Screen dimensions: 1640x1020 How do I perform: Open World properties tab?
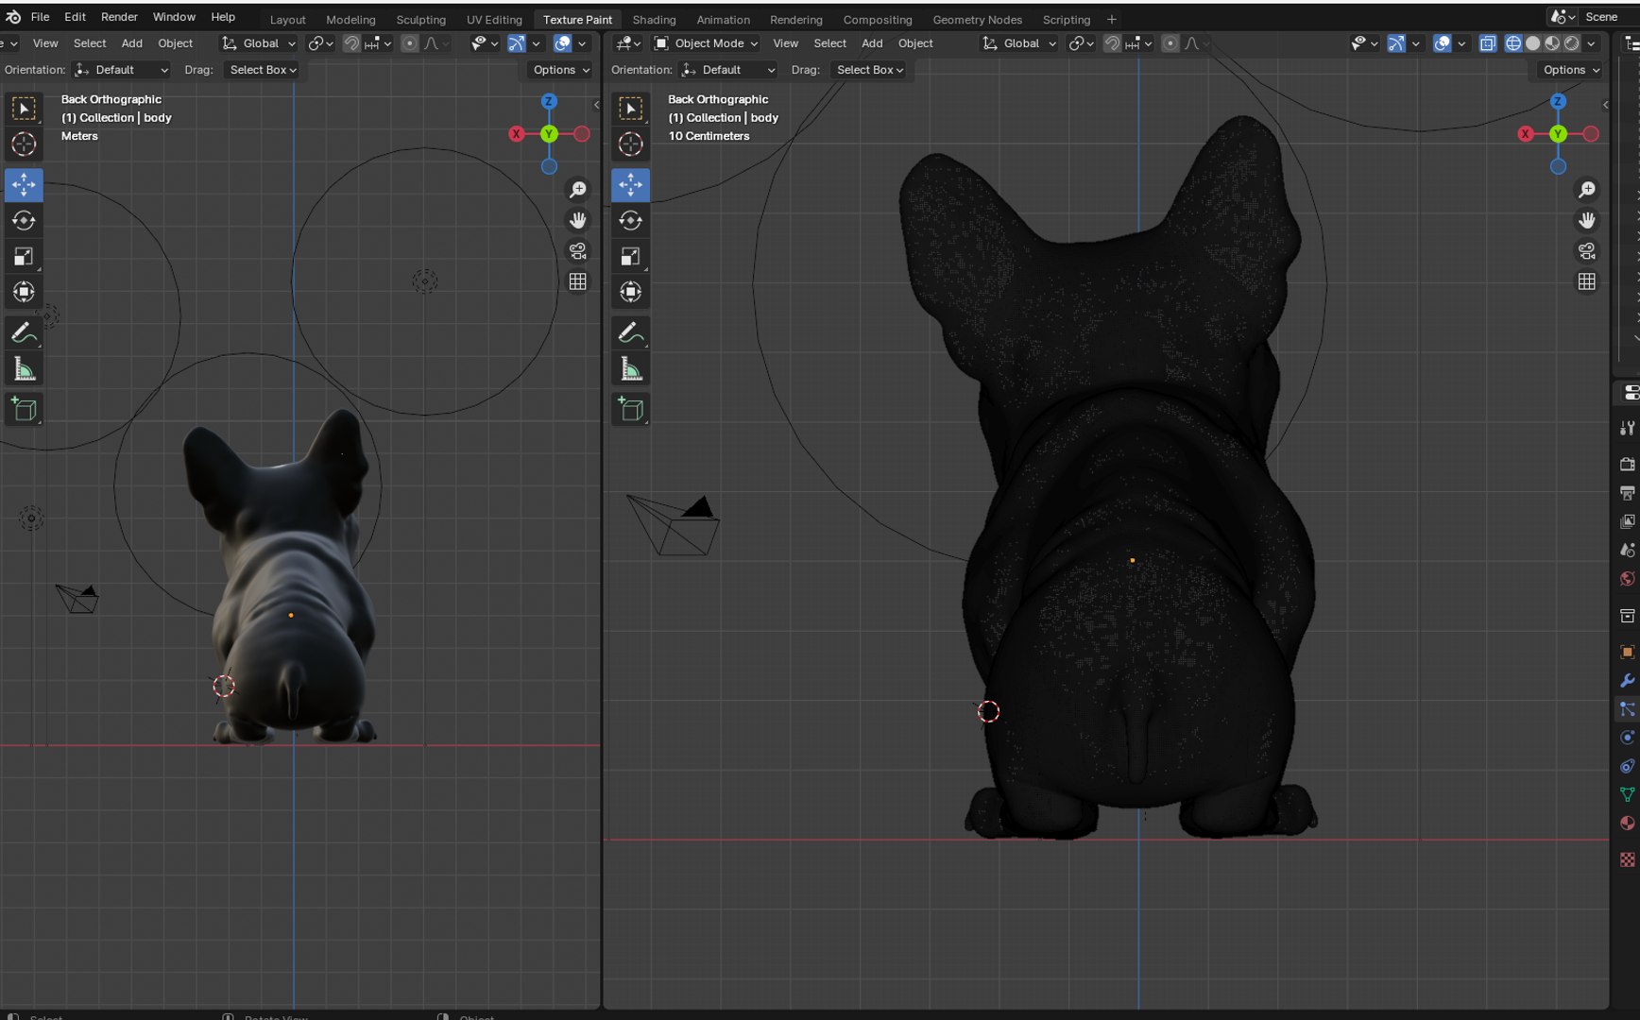point(1627,579)
